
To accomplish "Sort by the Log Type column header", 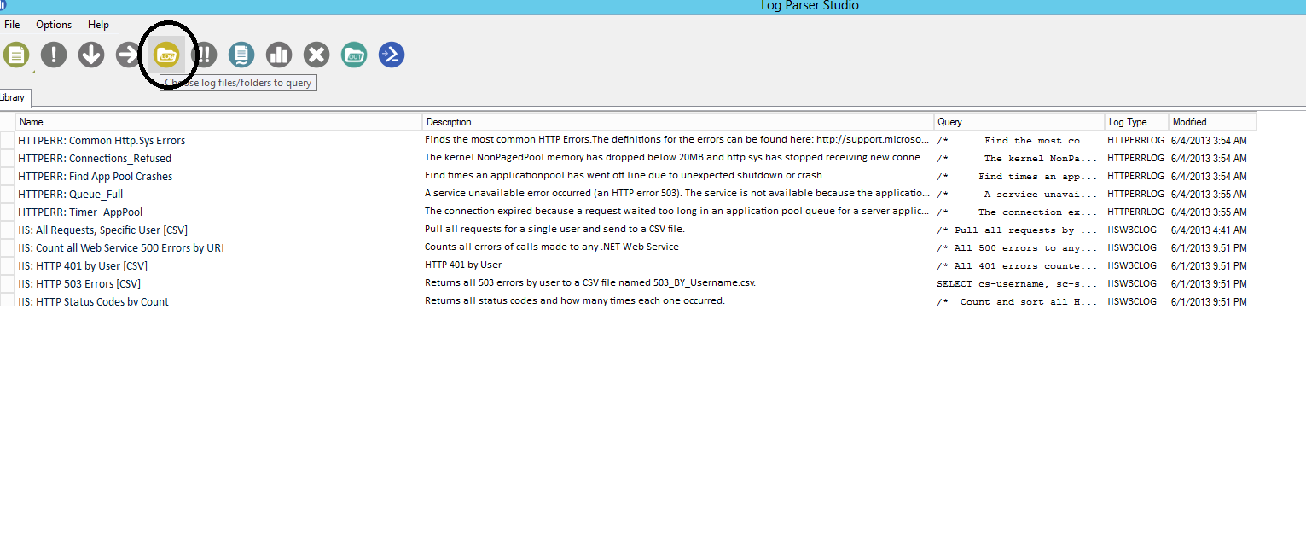I will pyautogui.click(x=1136, y=122).
